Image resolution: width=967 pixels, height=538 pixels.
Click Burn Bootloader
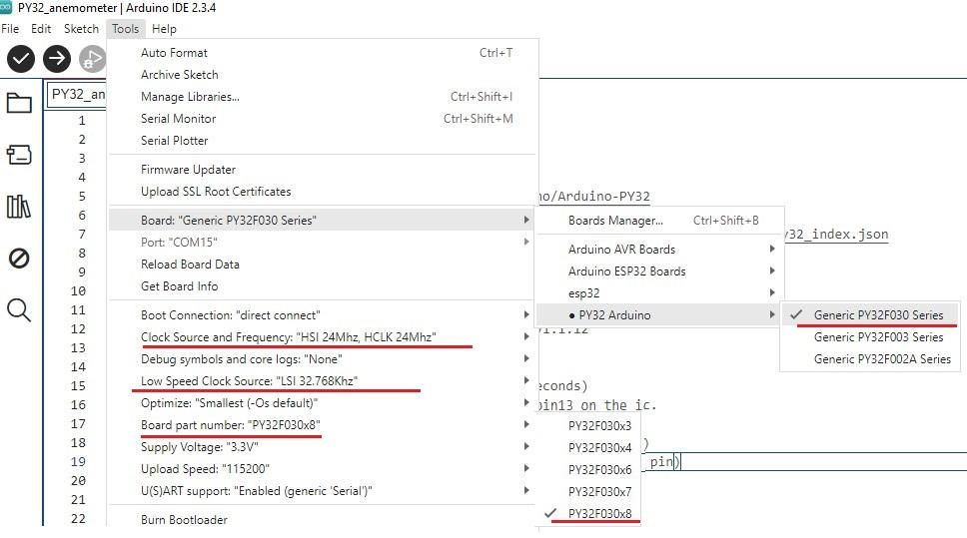pyautogui.click(x=323, y=520)
